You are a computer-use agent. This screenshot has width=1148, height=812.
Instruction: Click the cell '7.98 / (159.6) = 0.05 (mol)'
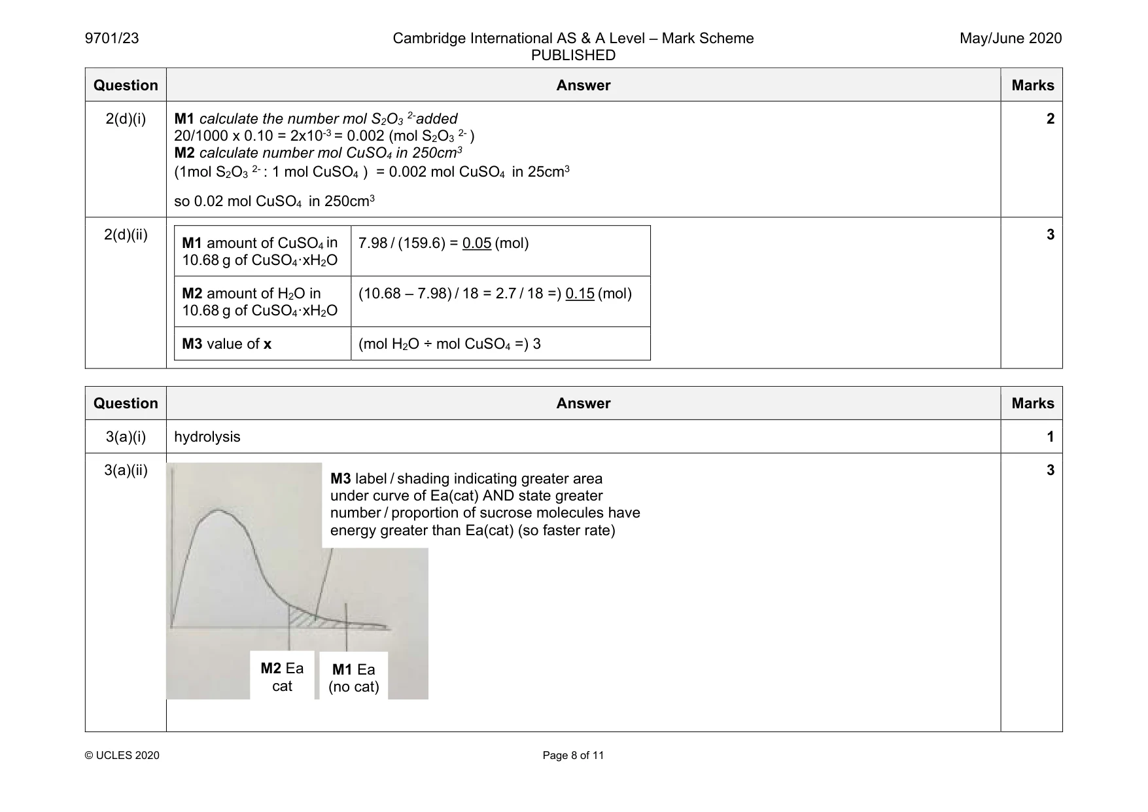500,251
